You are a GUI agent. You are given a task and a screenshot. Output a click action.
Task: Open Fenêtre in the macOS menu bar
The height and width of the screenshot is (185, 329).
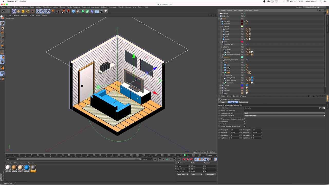[x=23, y=1]
